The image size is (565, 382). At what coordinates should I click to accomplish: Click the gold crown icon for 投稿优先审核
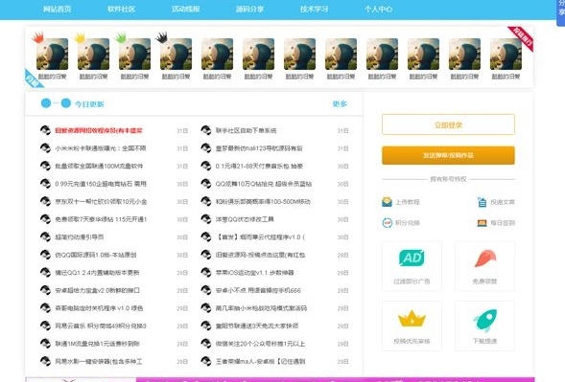412,319
